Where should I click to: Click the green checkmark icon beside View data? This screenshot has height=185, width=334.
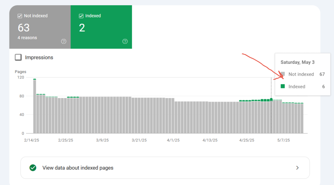(33, 168)
